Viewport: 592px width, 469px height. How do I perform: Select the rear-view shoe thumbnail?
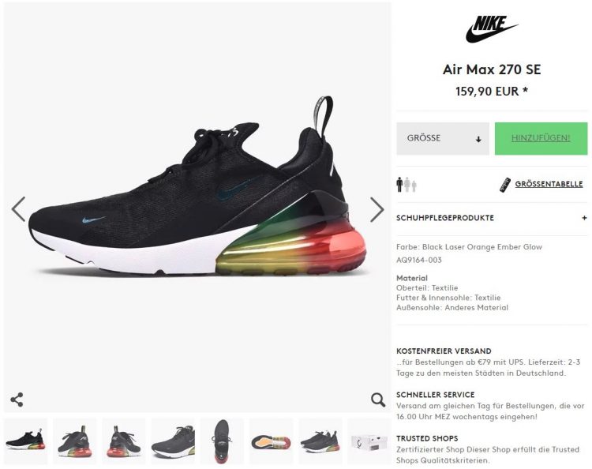[124, 441]
